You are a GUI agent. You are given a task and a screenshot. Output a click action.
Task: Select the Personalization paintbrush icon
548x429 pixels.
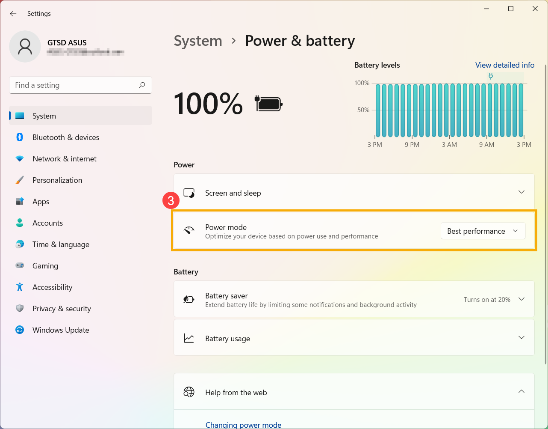20,180
